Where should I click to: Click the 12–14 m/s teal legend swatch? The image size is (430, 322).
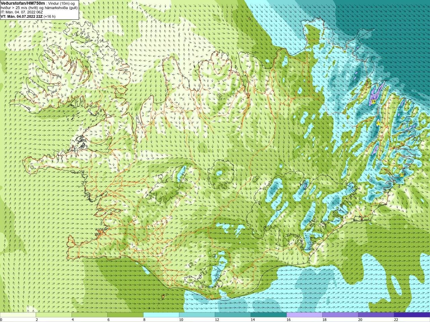click(233, 315)
